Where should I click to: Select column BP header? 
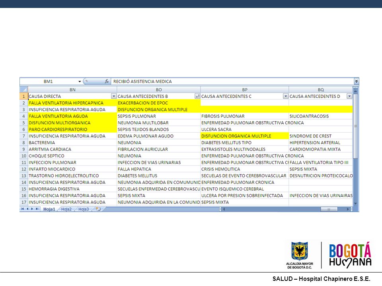point(245,90)
